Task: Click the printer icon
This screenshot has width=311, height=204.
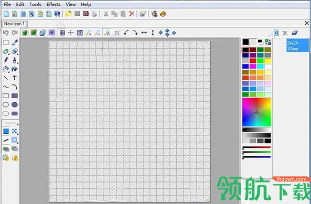Action: point(94,14)
